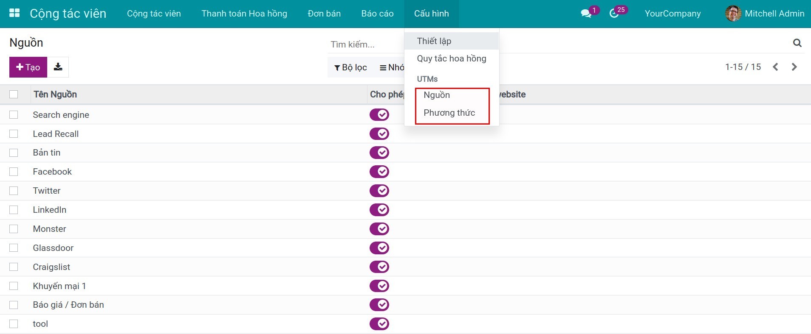Click the search magnifier icon
Image resolution: width=811 pixels, height=334 pixels.
coord(797,43)
